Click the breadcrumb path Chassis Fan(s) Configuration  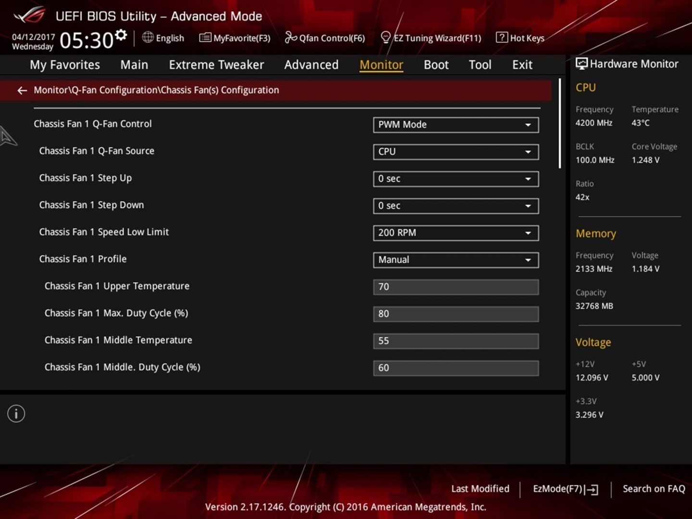(x=220, y=90)
